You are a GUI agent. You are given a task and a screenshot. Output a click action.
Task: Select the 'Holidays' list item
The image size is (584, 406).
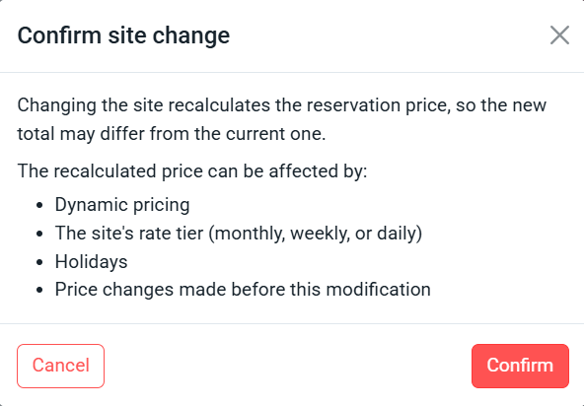coord(91,261)
